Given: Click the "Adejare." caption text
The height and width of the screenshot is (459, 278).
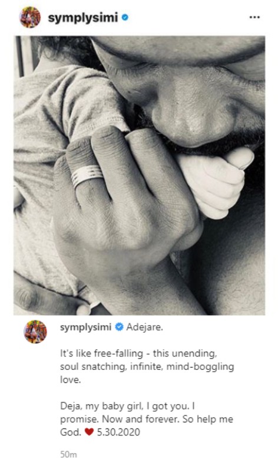Looking at the screenshot, I should coord(144,327).
